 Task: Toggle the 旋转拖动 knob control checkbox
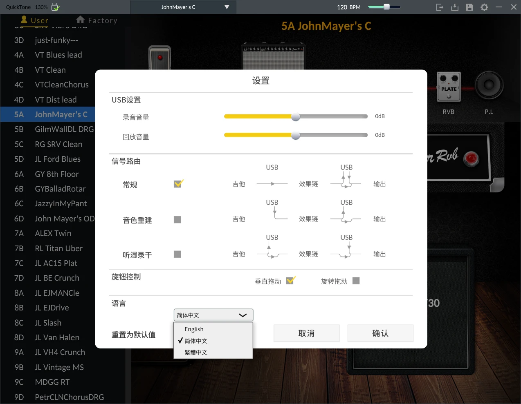[x=356, y=281]
